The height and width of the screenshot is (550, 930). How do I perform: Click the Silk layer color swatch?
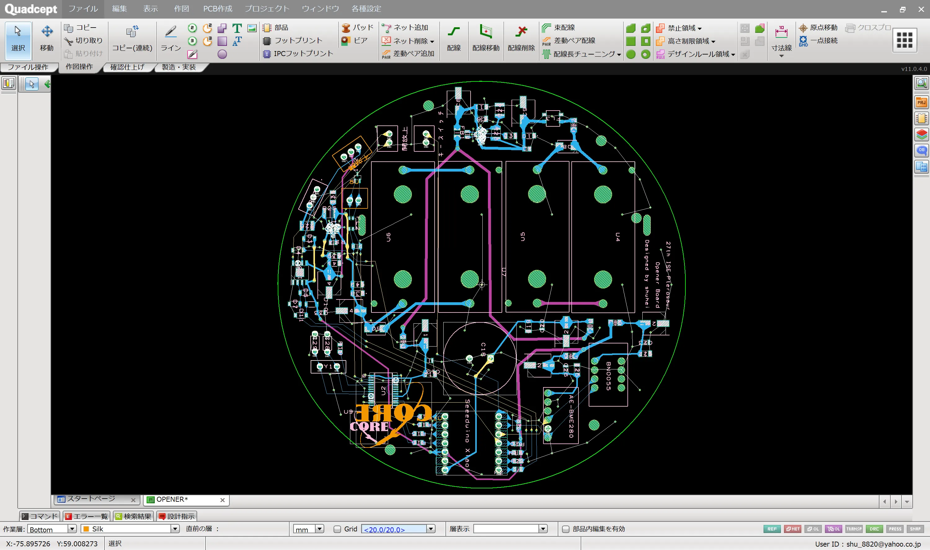point(86,529)
